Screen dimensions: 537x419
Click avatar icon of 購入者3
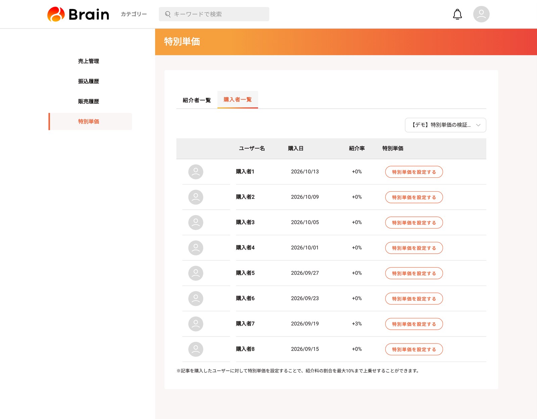(x=196, y=222)
